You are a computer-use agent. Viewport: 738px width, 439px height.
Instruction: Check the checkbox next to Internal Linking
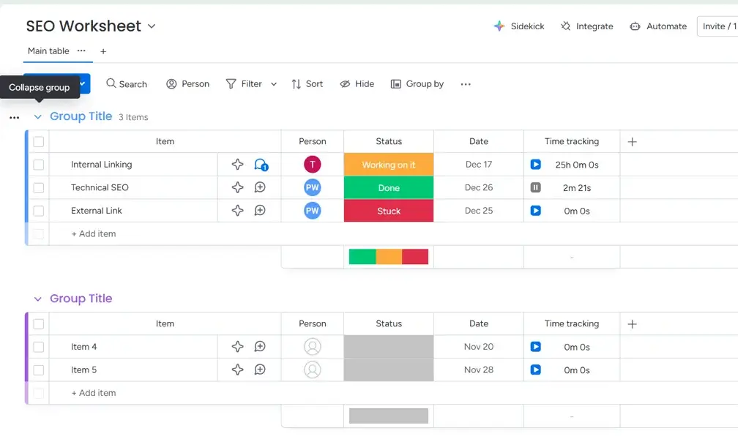pyautogui.click(x=39, y=164)
